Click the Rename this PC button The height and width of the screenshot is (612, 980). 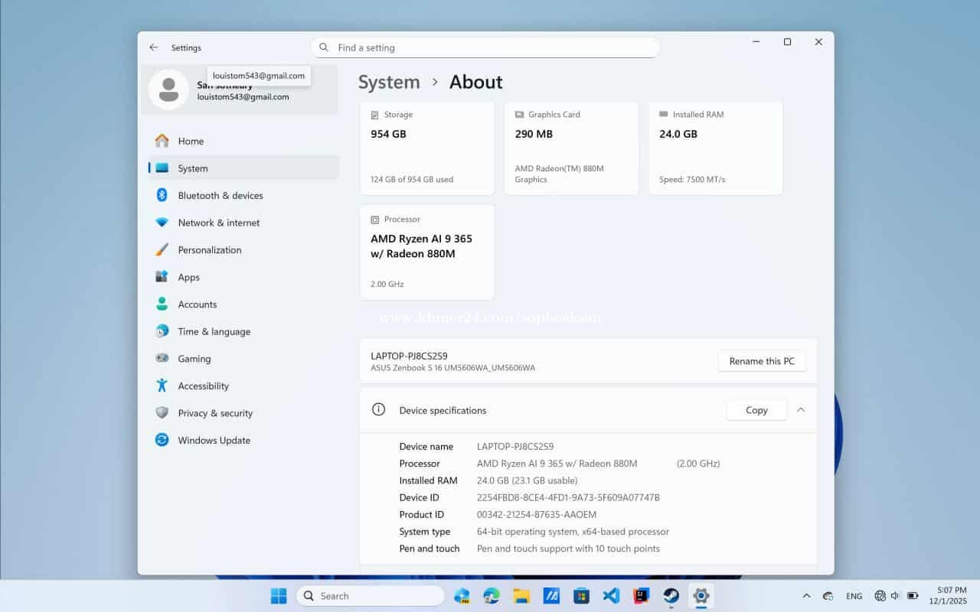point(761,361)
